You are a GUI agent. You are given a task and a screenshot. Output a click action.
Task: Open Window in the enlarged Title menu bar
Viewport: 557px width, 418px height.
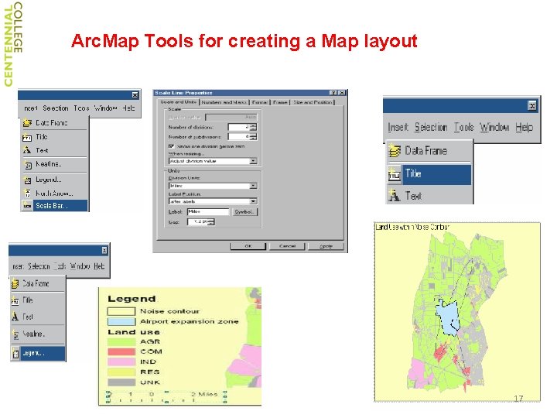(494, 127)
